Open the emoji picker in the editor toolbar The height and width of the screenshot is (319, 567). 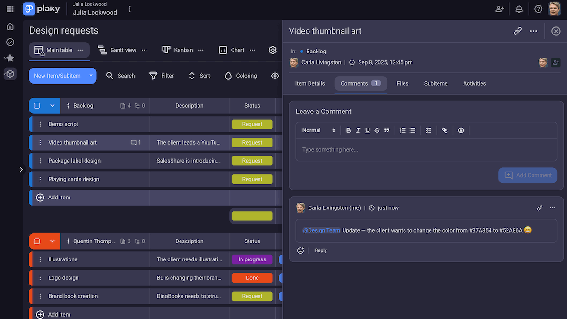(x=461, y=130)
